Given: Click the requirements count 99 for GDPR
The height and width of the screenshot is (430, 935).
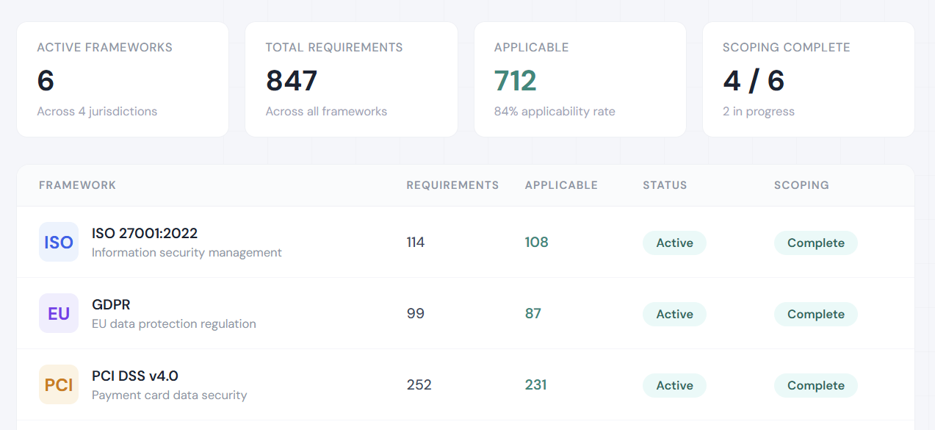Looking at the screenshot, I should (x=416, y=313).
